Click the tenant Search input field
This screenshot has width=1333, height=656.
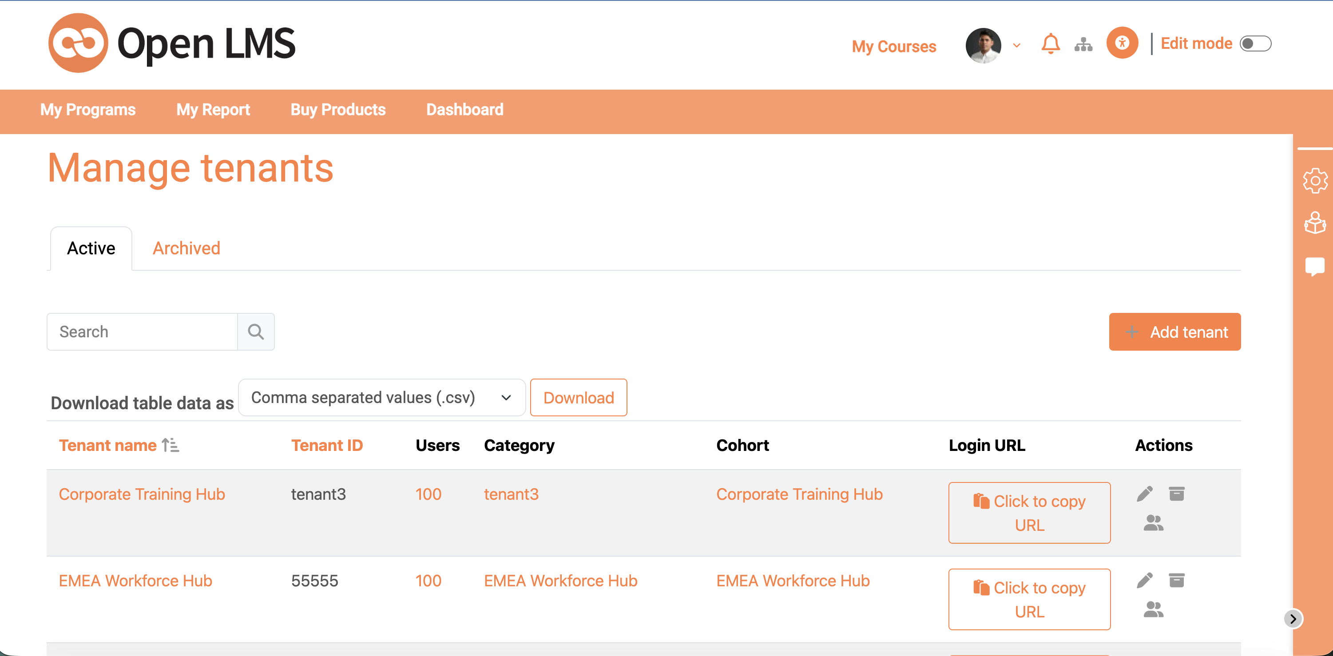point(142,332)
